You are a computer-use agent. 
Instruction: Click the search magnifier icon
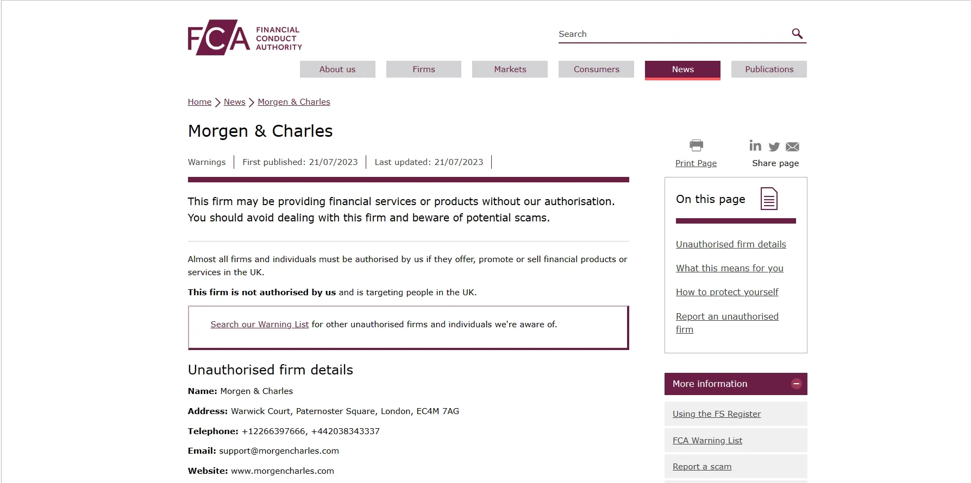click(797, 34)
